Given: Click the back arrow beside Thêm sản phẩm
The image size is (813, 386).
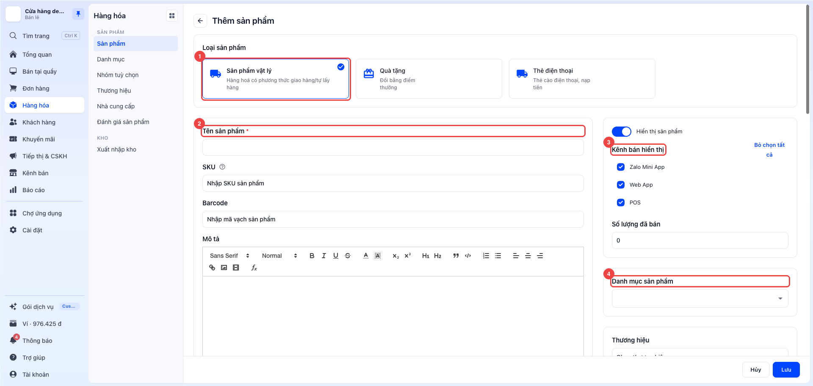Looking at the screenshot, I should (200, 21).
